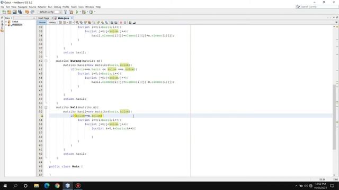
Task: Toggle Rectangular Selection in editor toolbar
Action: coord(93,22)
